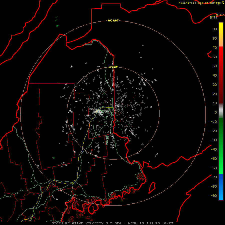Click the 10 value on velocity scale

point(215,103)
